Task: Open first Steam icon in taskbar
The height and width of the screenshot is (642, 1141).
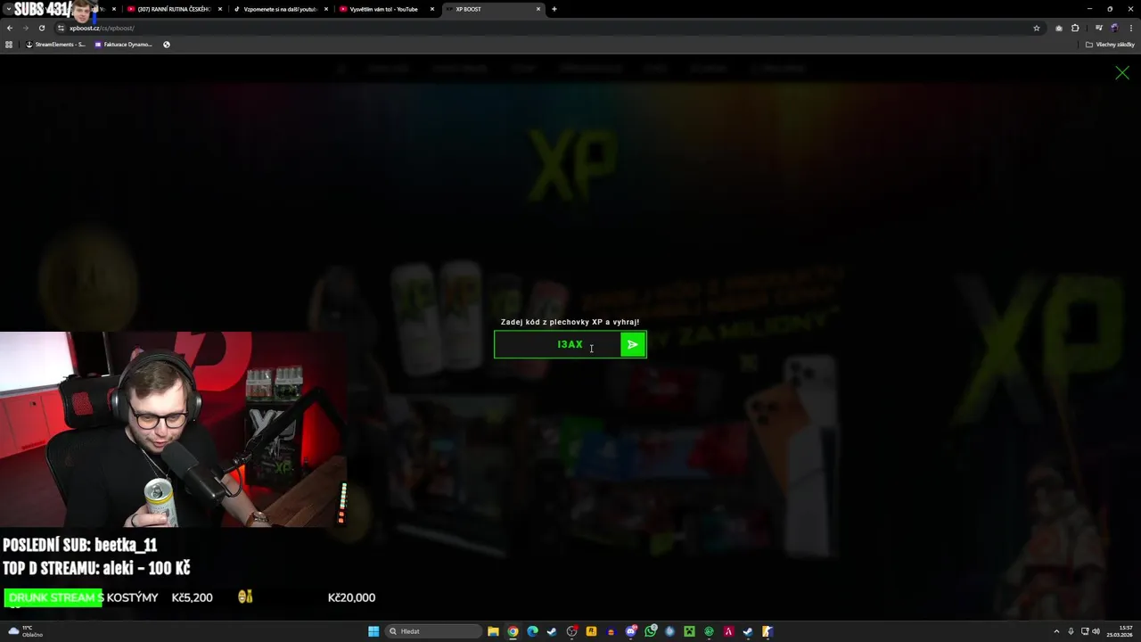Action: click(552, 631)
